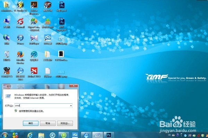Image resolution: width=208 pixels, height=138 pixels.
Task: Open the Kugou (K) music taskbar icon
Action: pos(52,135)
